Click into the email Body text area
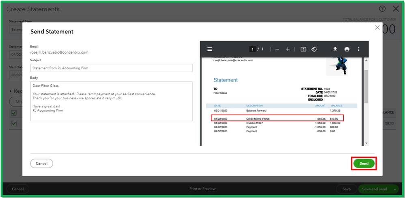 tap(111, 101)
